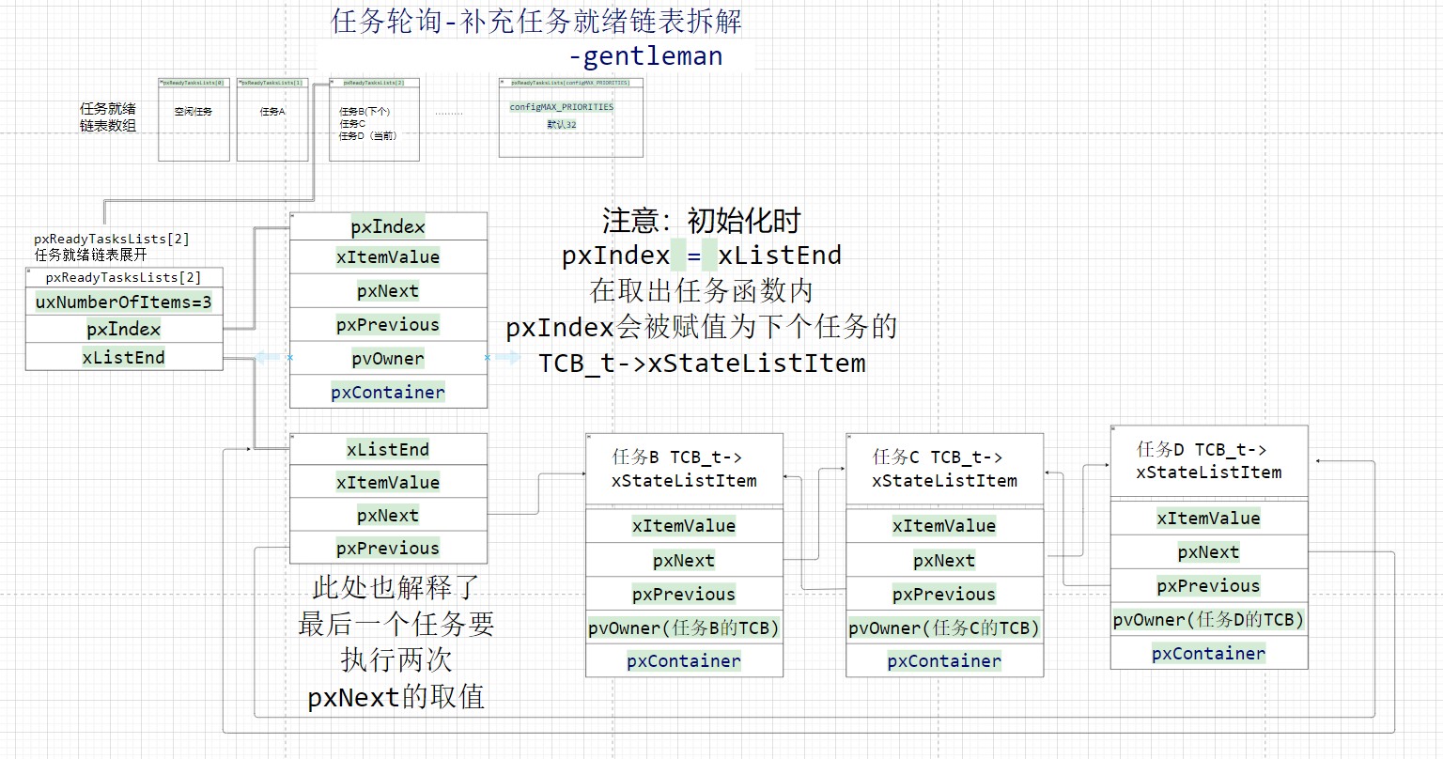Click 任务B(下个) in the array box
Viewport: 1443px width, 759px height.
pyautogui.click(x=365, y=112)
